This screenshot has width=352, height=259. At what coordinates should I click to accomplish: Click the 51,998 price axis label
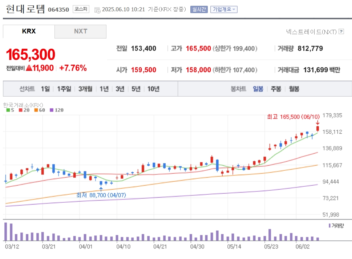tap(331, 215)
